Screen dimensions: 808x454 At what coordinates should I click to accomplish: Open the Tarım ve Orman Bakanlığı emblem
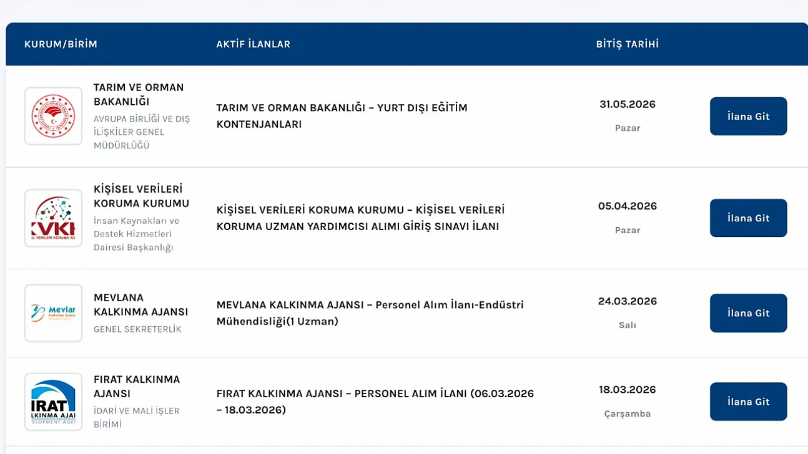pyautogui.click(x=53, y=116)
